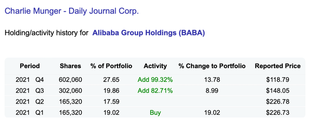Select the 602,060 shares cell
The height and width of the screenshot is (123, 310).
[70, 80]
